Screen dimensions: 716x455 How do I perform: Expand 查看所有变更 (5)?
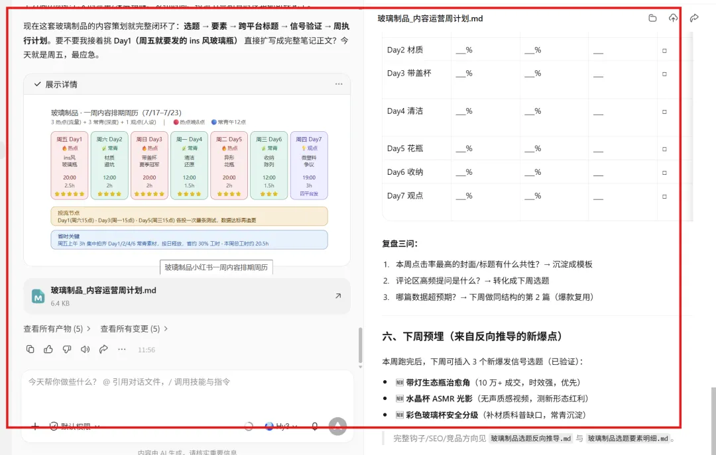[134, 329]
